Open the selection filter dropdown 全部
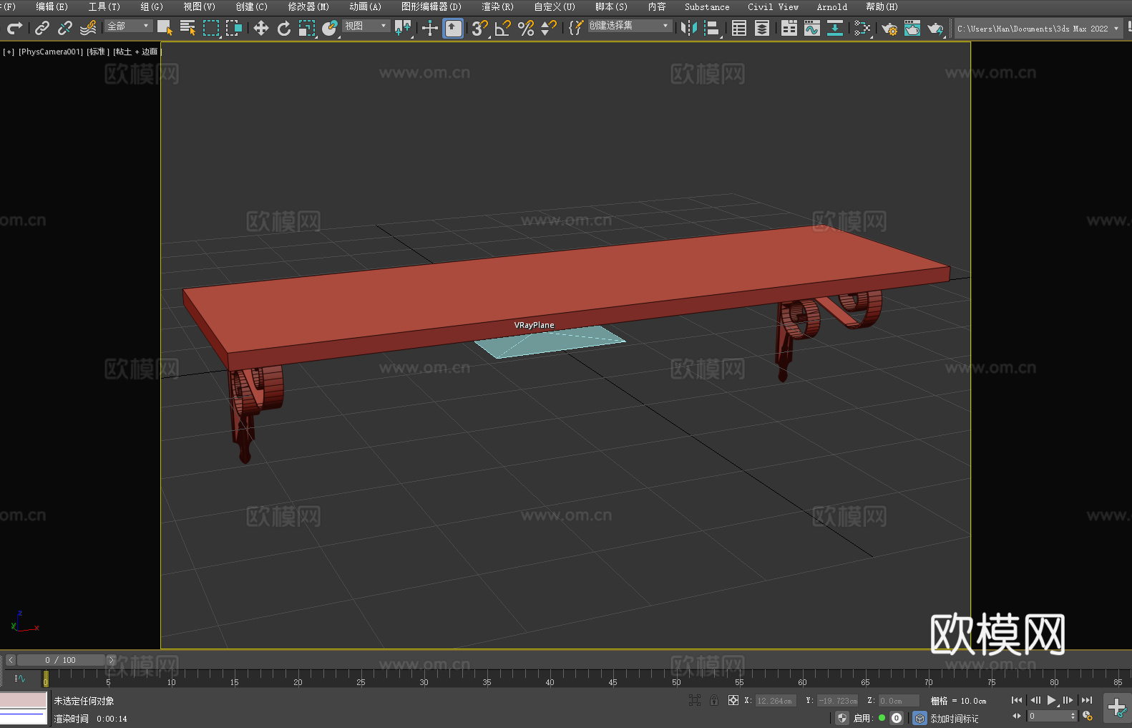1132x728 pixels. (129, 26)
